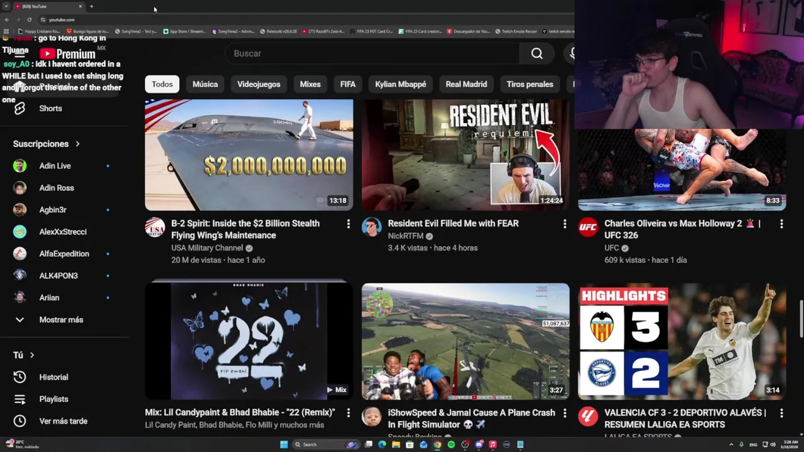Open Resident Evil Filled Me with FEAR title
The width and height of the screenshot is (804, 452).
pyautogui.click(x=453, y=223)
